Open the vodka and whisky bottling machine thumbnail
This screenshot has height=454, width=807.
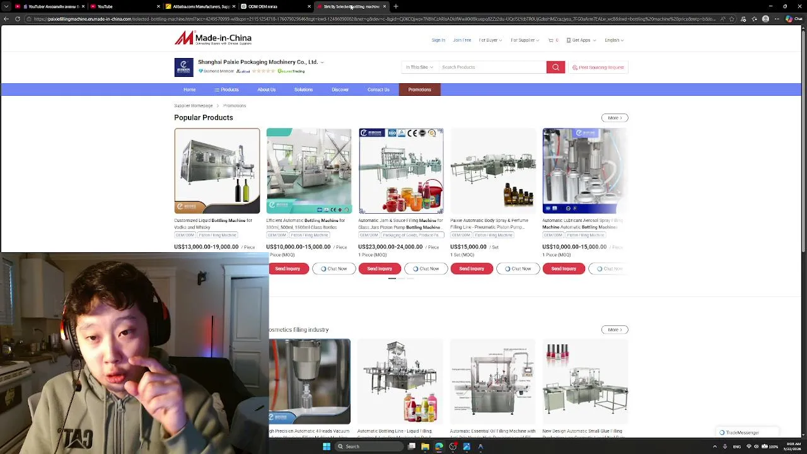pyautogui.click(x=217, y=171)
